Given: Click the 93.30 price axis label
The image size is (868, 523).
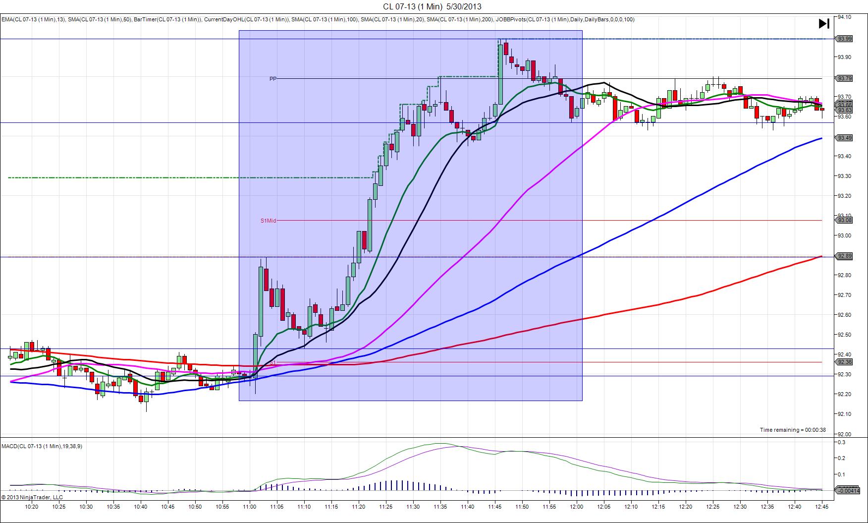Looking at the screenshot, I should point(844,176).
